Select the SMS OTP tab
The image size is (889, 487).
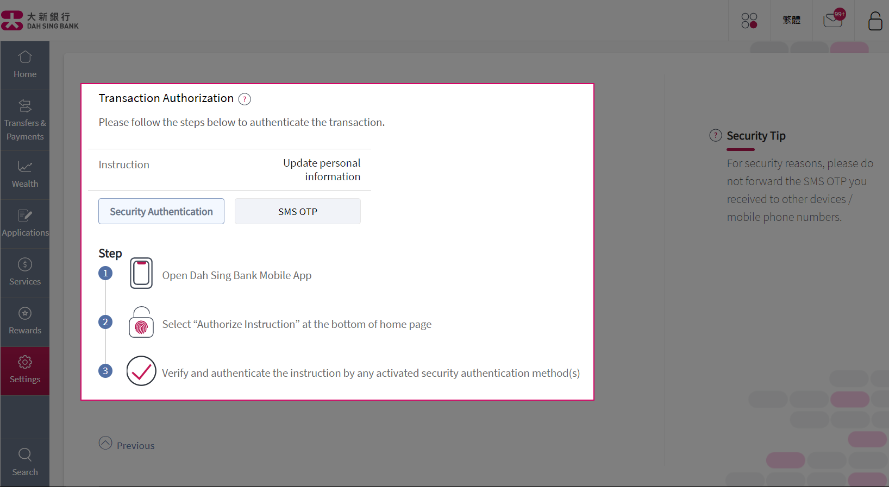298,211
